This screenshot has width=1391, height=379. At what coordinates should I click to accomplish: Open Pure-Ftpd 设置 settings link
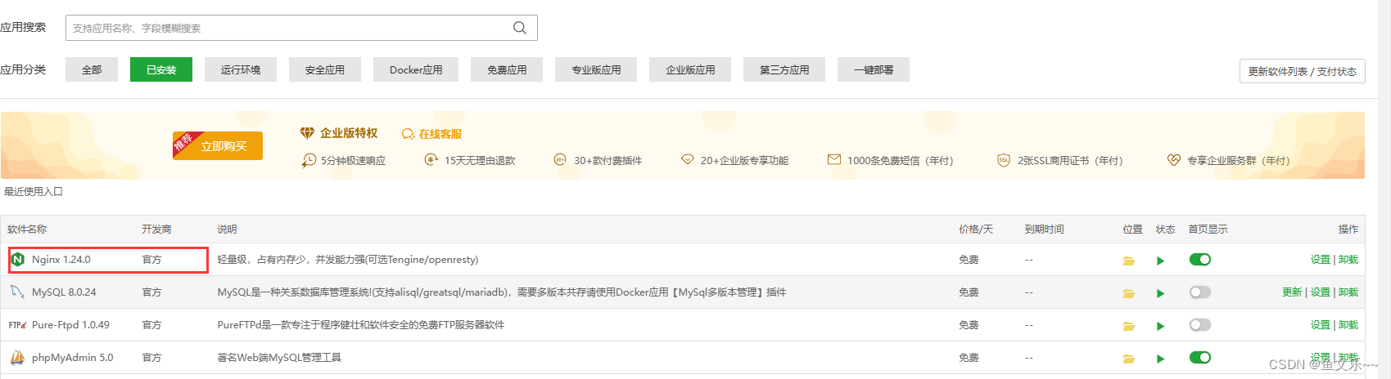pos(1321,325)
